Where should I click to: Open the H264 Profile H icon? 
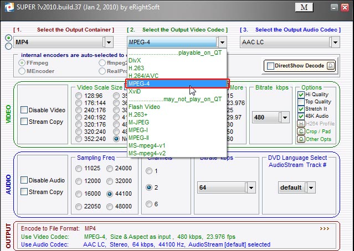[302, 123]
